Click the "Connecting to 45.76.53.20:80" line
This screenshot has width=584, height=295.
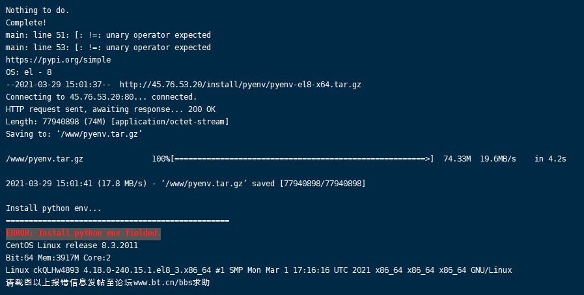click(x=102, y=97)
